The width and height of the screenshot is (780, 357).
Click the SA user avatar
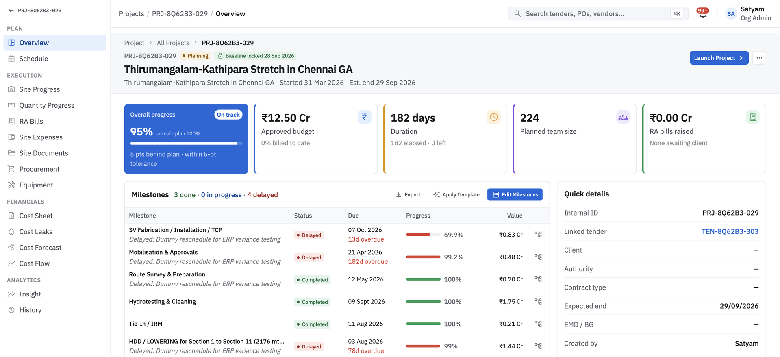(x=731, y=14)
